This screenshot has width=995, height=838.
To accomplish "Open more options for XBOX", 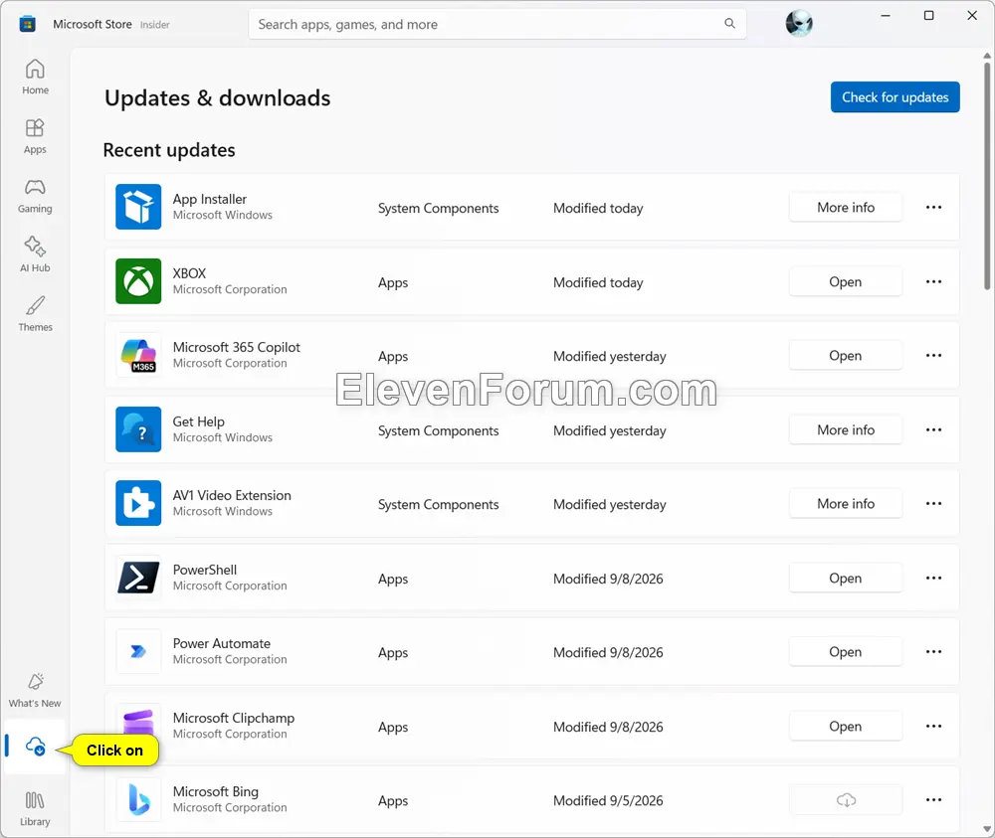I will coord(933,281).
